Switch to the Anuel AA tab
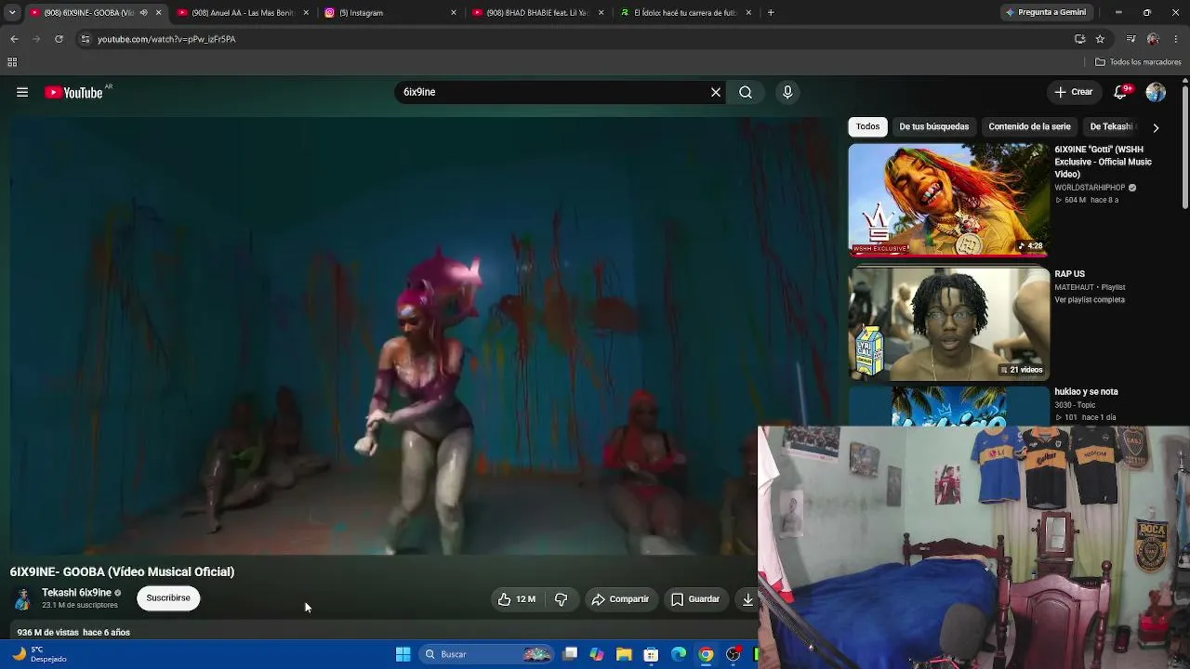The image size is (1190, 669). click(243, 13)
